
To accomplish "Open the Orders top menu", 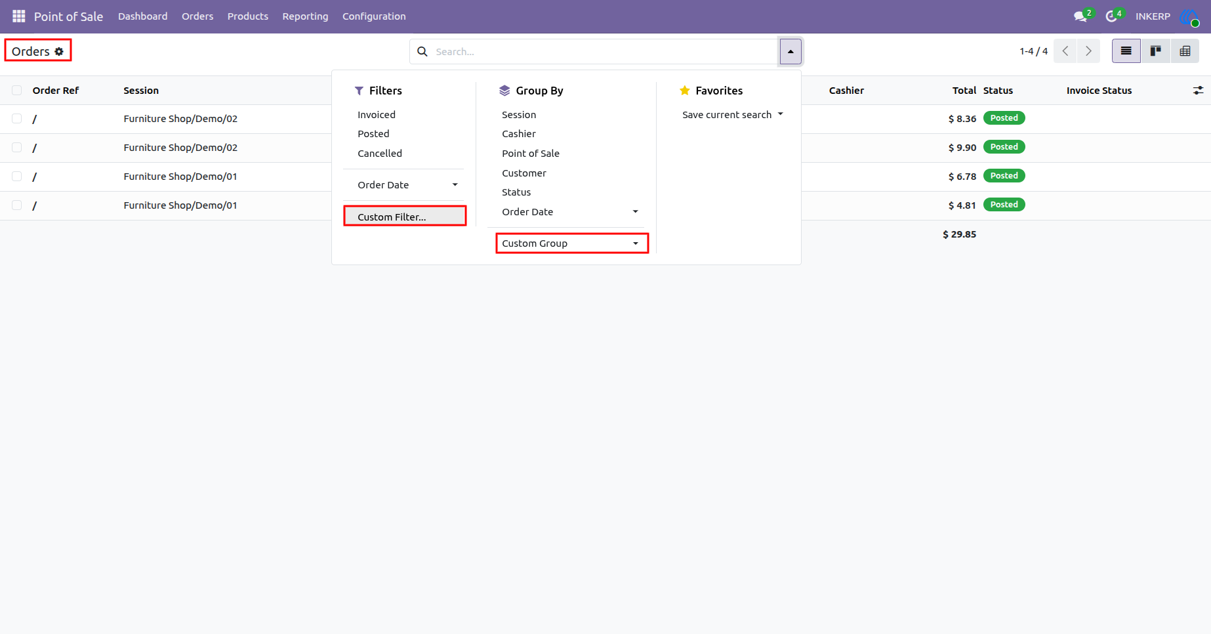I will [x=197, y=16].
